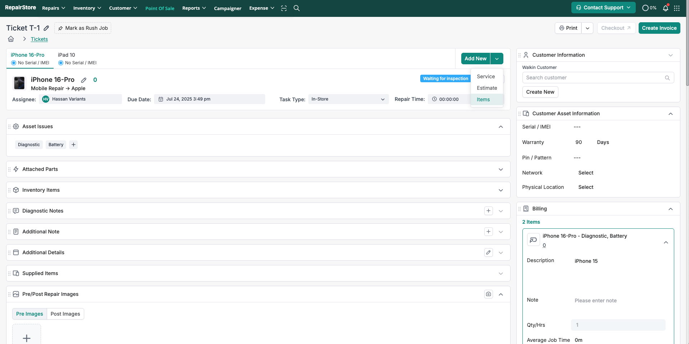Click pencil icon in Additional Details
The width and height of the screenshot is (689, 344).
pos(488,252)
